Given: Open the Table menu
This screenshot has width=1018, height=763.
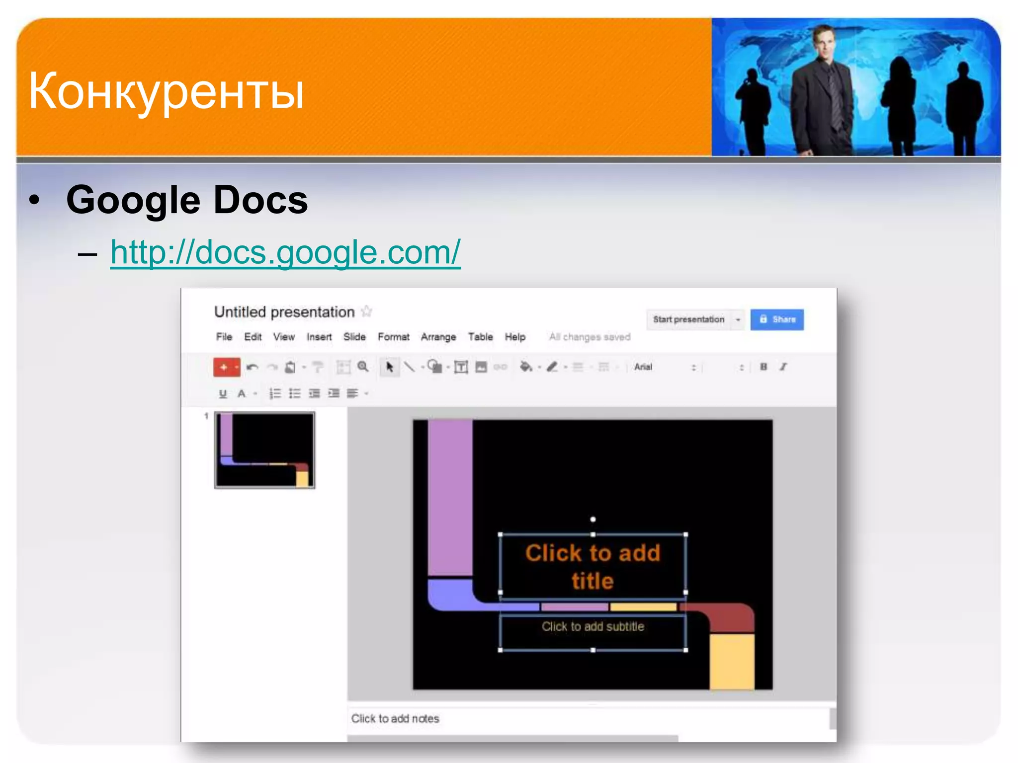Looking at the screenshot, I should 481,337.
